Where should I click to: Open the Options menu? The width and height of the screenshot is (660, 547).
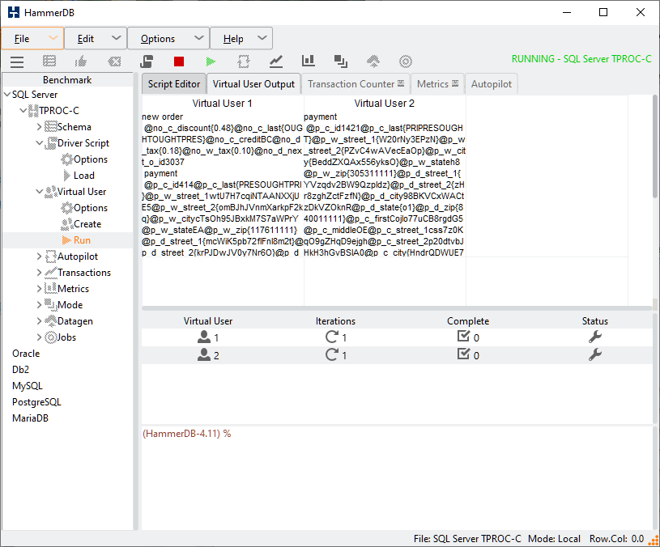pos(168,39)
